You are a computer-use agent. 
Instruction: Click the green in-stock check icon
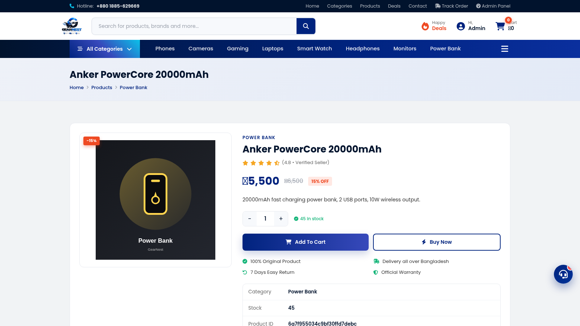click(296, 219)
